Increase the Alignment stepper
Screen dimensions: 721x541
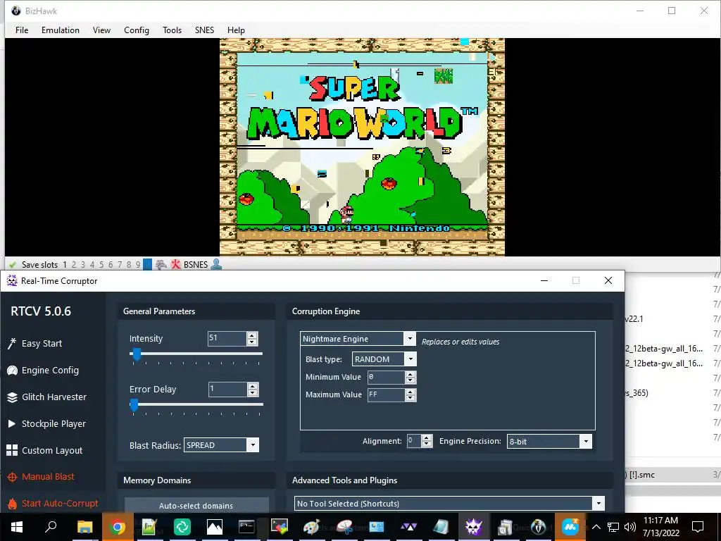pos(427,437)
